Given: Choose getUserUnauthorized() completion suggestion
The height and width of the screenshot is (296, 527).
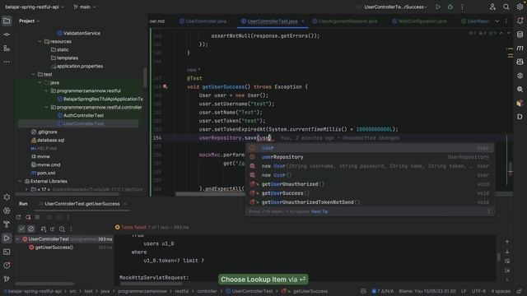Looking at the screenshot, I should pyautogui.click(x=370, y=184).
